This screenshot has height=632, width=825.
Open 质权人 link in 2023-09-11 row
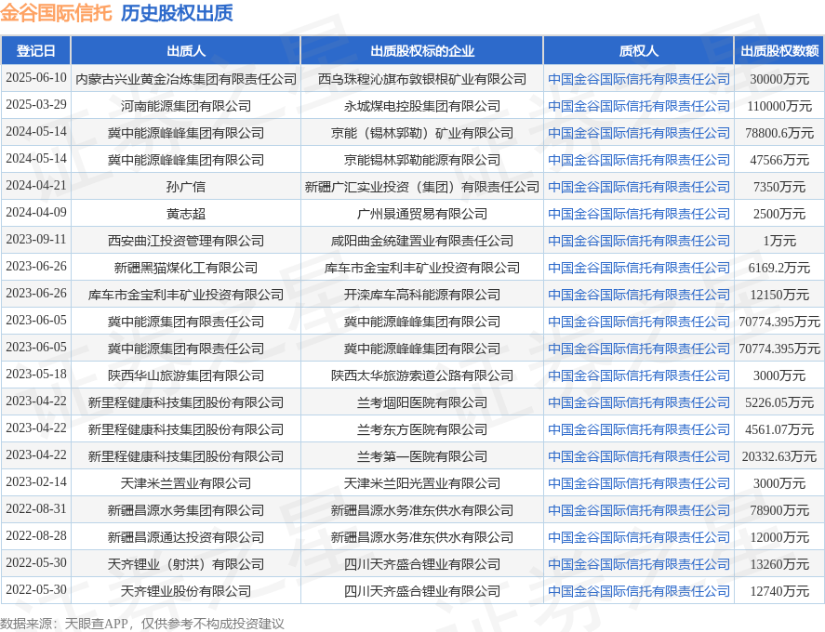click(639, 241)
